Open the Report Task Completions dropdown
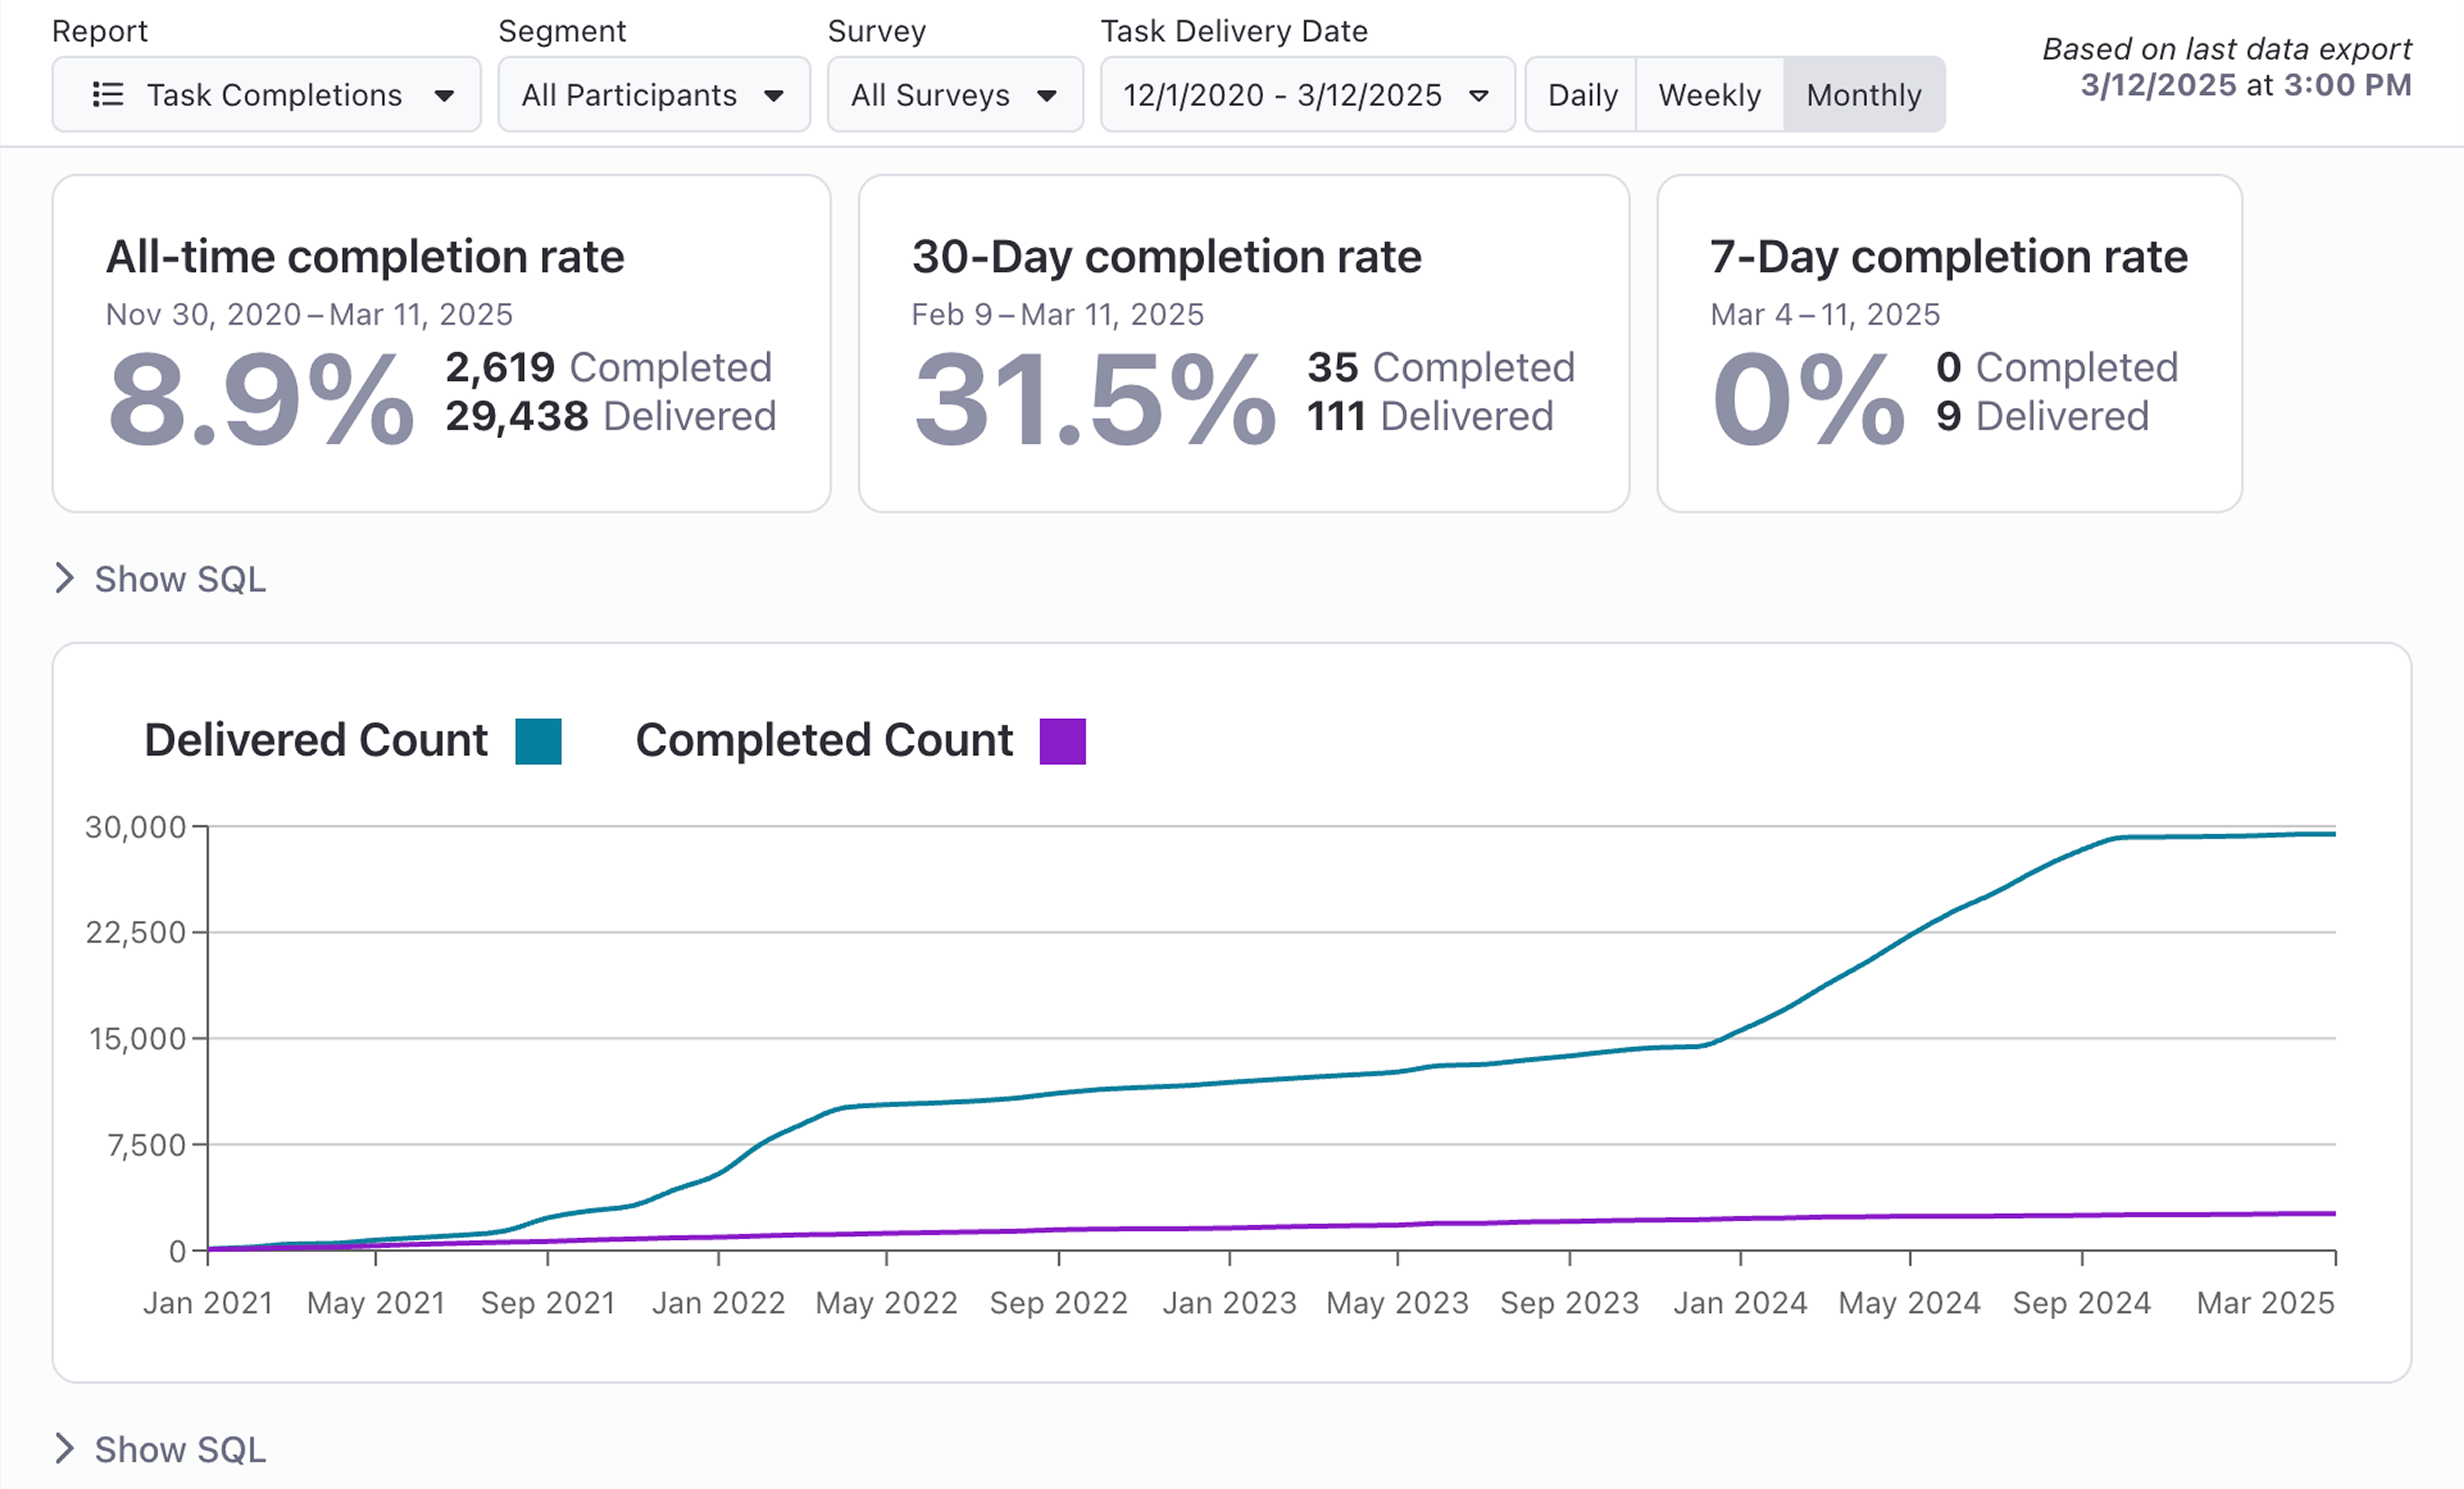The width and height of the screenshot is (2464, 1489). 274,95
